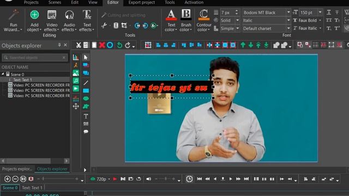Image resolution: width=349 pixels, height=196 pixels.
Task: Select the Text (T) tool in sidebar
Action: pos(86,116)
